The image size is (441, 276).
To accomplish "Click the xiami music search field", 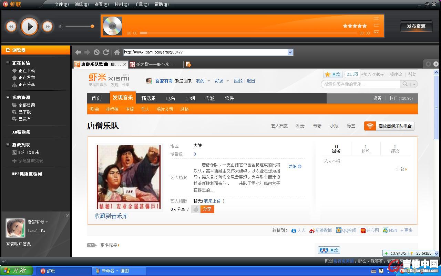I will click(x=361, y=84).
